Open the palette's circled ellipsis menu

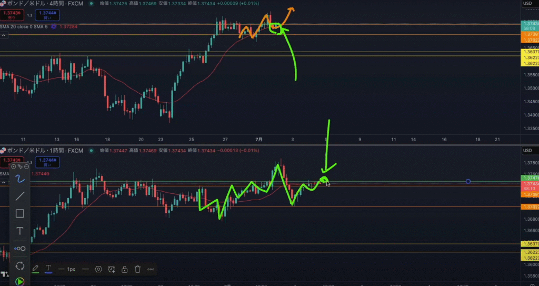[x=26, y=166]
